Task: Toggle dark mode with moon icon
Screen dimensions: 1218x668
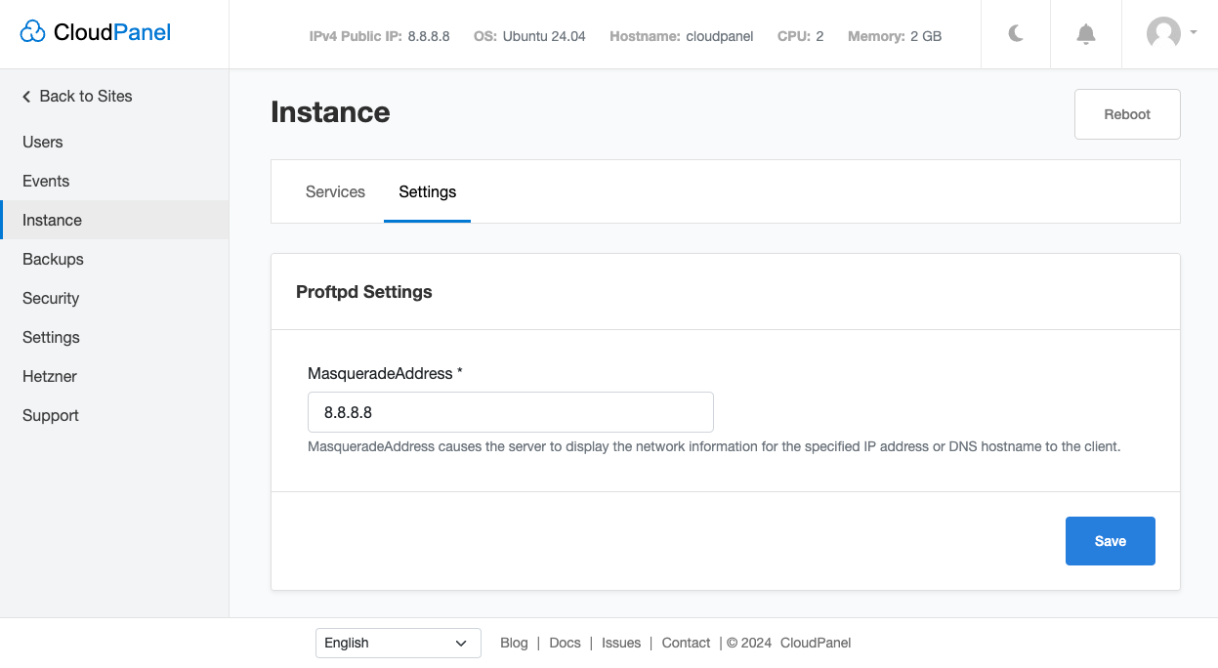Action: [x=1016, y=34]
